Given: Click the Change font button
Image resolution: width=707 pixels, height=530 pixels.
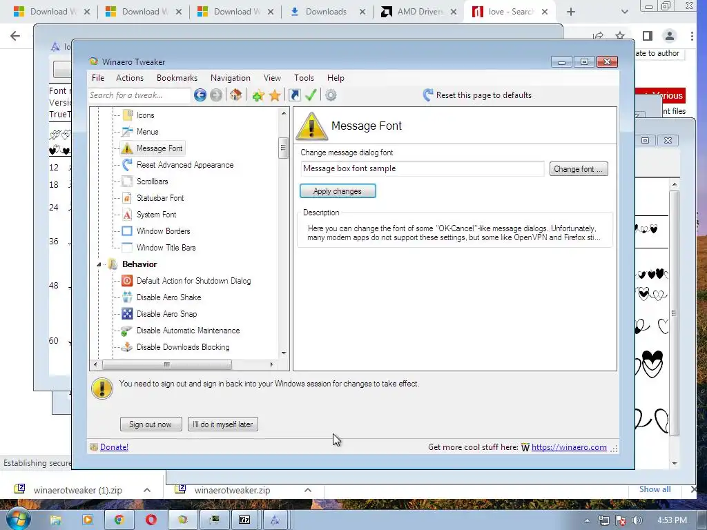Looking at the screenshot, I should pyautogui.click(x=579, y=169).
